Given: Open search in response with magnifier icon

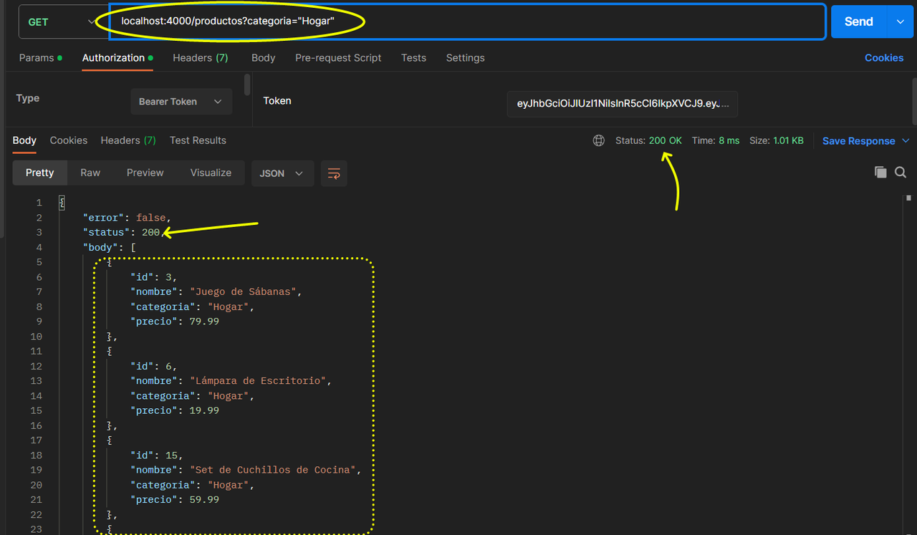Looking at the screenshot, I should [x=901, y=172].
